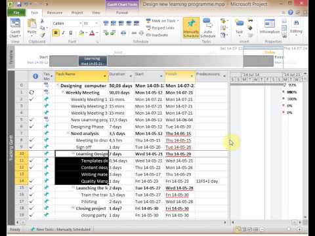Collapse the Launching summary task
The width and height of the screenshot is (315, 236).
[x=73, y=187]
